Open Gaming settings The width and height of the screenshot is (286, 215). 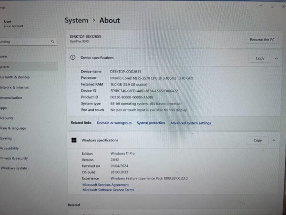pos(28,138)
